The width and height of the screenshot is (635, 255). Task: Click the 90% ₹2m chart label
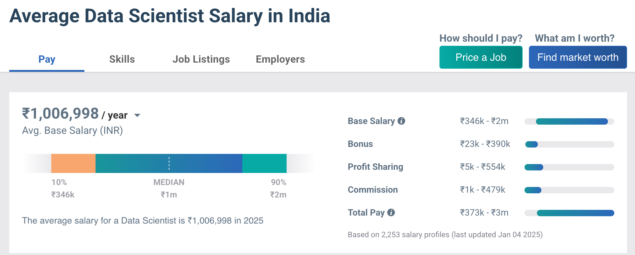tap(278, 188)
